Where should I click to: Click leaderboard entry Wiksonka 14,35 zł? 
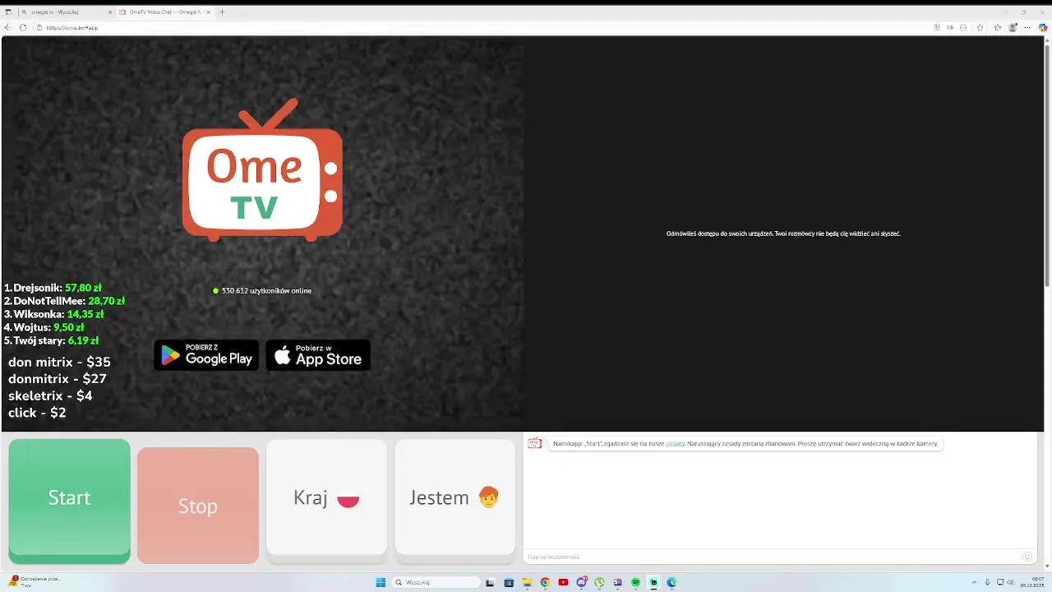[54, 314]
